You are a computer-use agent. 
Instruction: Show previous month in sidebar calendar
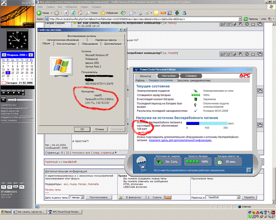4,55
